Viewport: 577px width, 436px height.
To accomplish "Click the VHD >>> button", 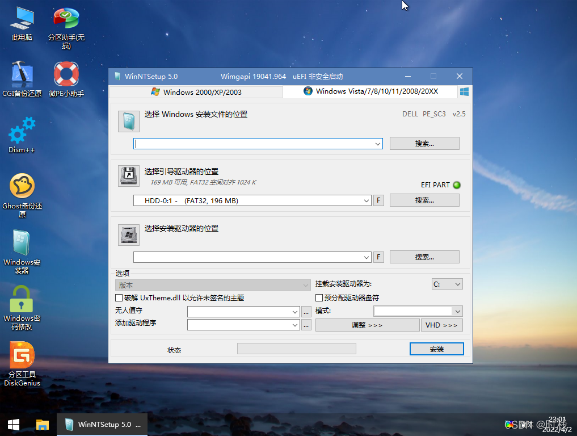I will tap(441, 325).
